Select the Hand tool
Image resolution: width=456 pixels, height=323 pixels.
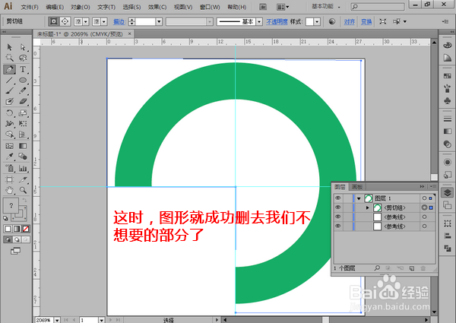[9, 191]
